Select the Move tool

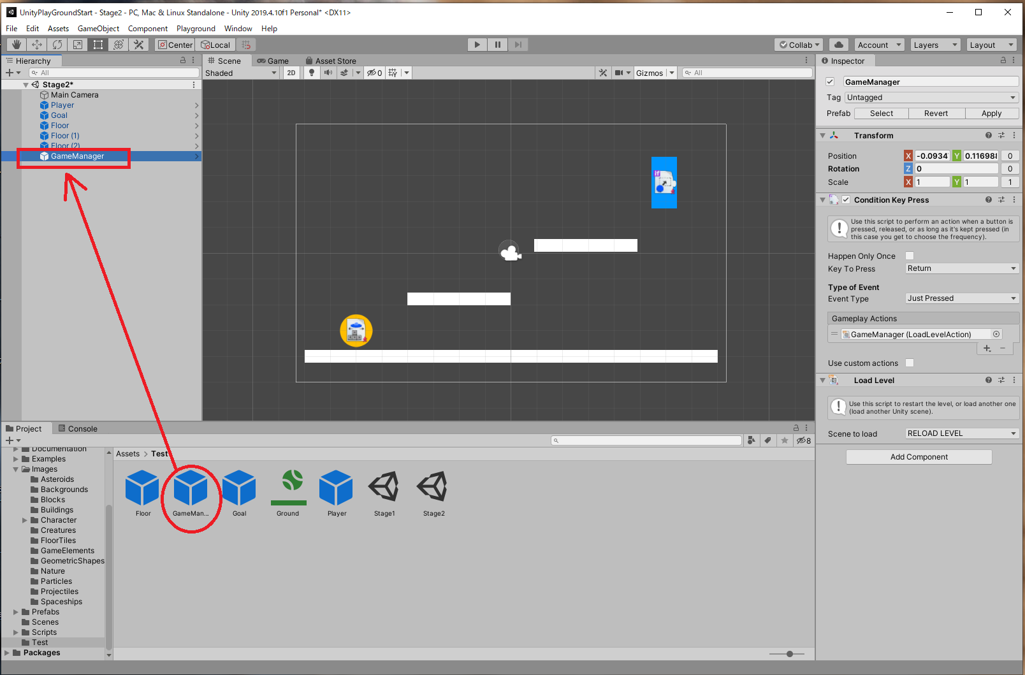[37, 45]
